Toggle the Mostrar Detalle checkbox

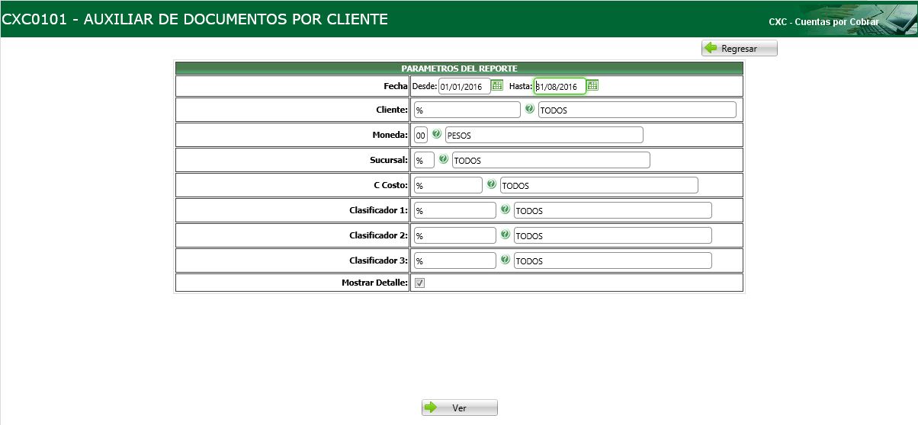tap(419, 283)
